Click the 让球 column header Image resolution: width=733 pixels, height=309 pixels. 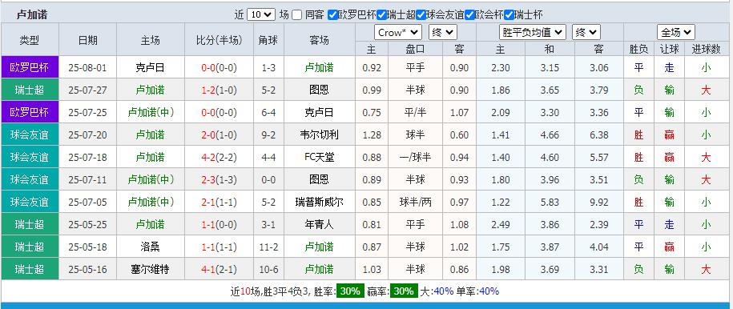coord(670,49)
